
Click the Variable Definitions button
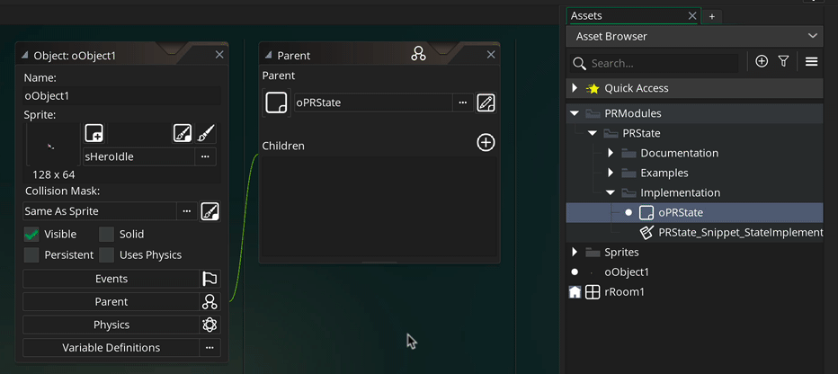coord(111,348)
